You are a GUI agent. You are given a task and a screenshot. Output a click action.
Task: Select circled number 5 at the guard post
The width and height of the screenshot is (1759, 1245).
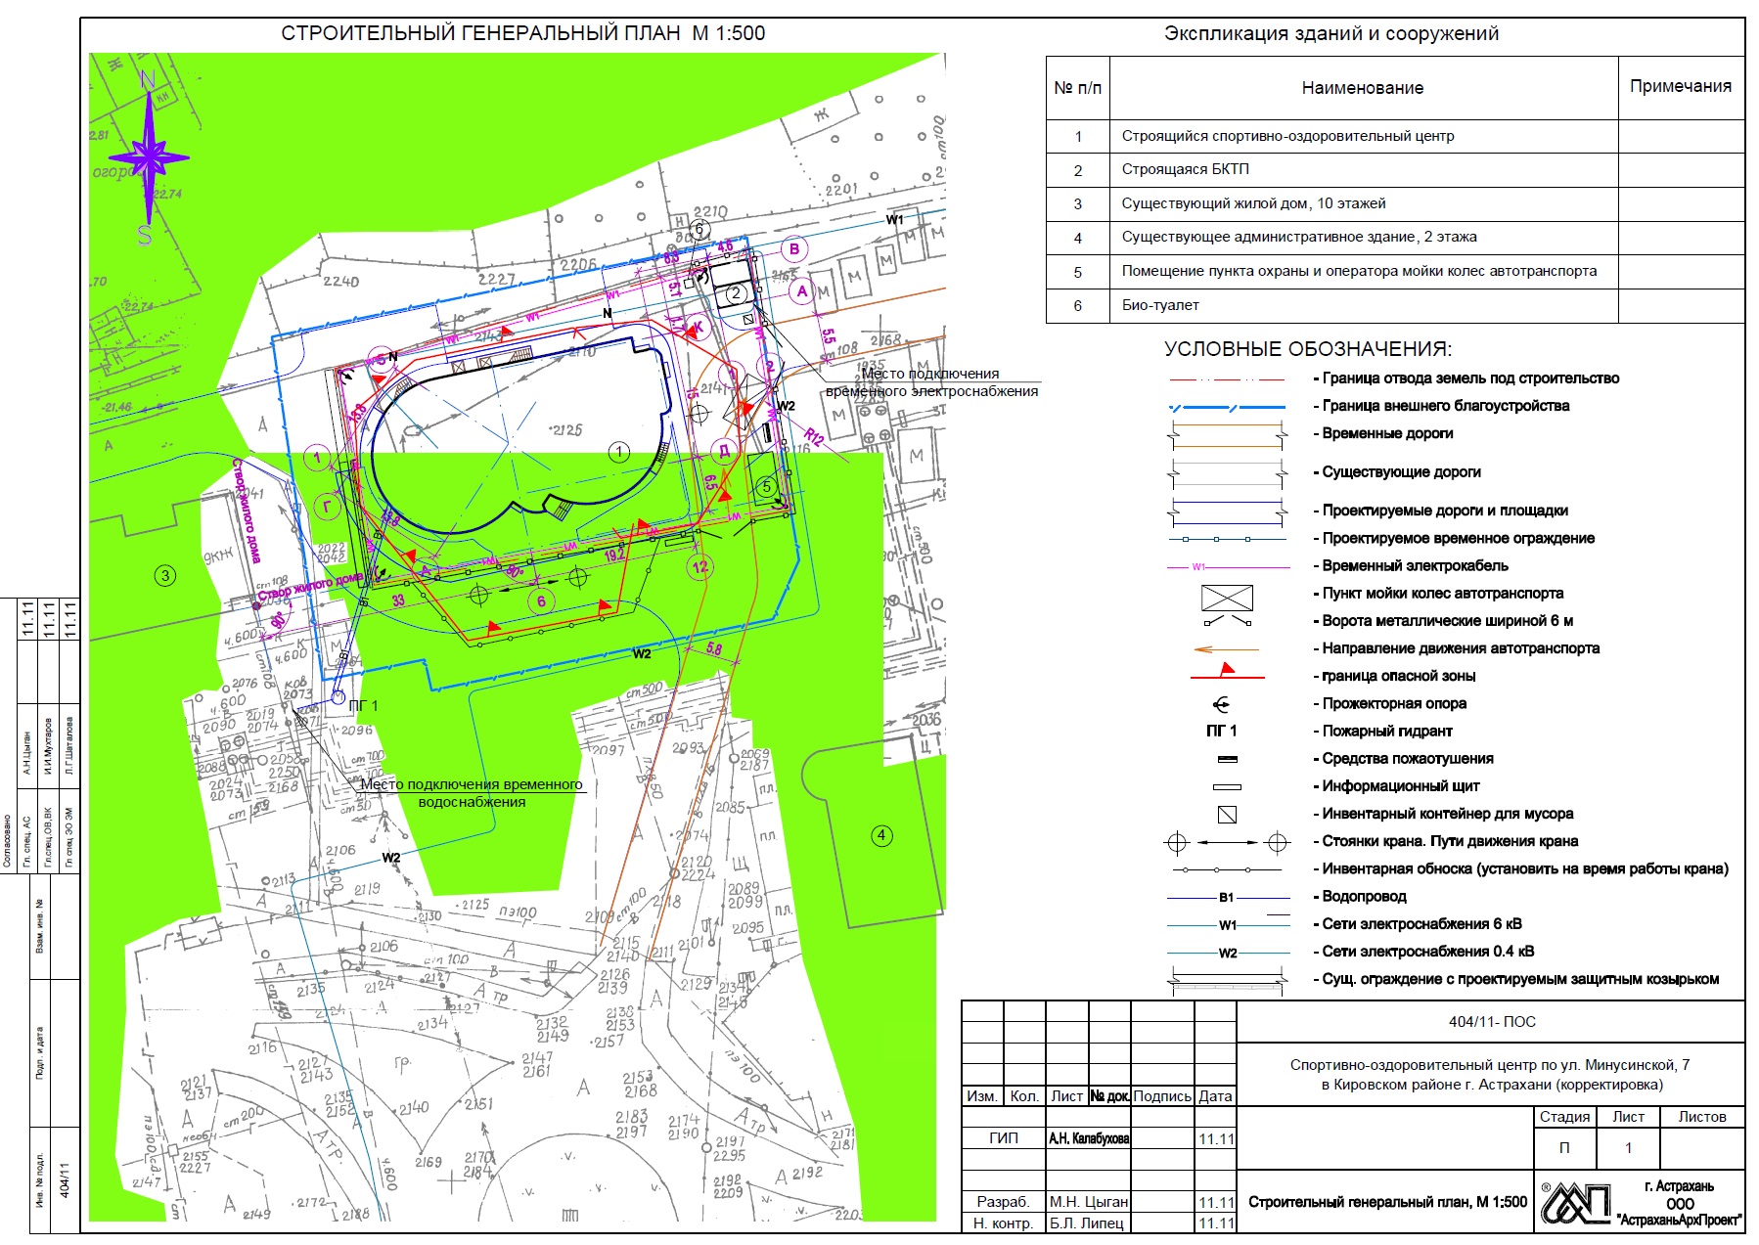click(766, 487)
